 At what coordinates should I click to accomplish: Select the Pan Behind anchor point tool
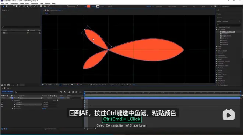(20, 6)
